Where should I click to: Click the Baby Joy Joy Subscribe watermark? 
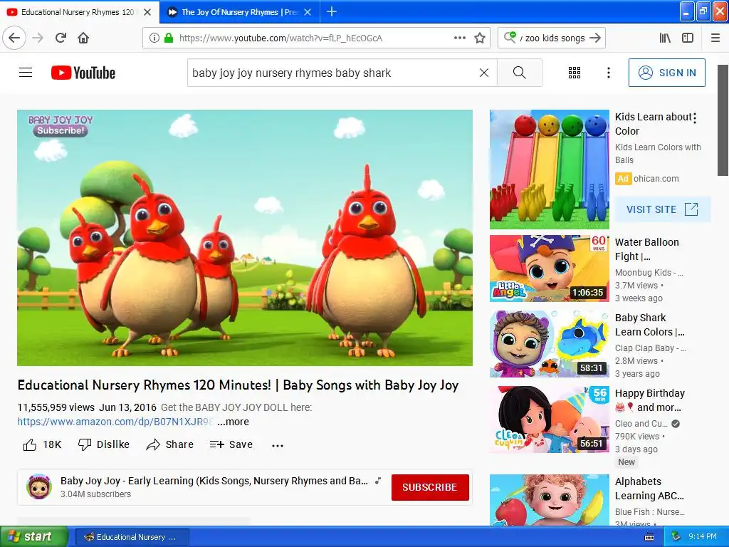tap(61, 125)
